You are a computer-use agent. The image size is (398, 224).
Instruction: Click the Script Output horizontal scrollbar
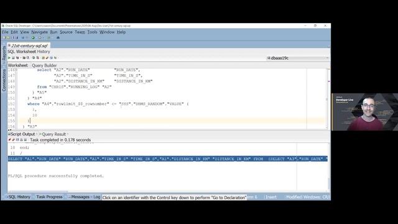pos(38,192)
